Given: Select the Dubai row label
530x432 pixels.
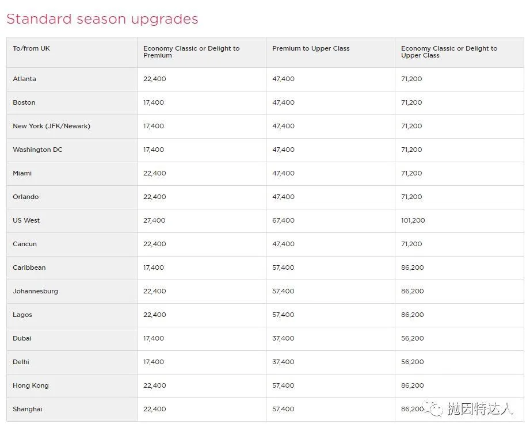Looking at the screenshot, I should click(x=22, y=338).
